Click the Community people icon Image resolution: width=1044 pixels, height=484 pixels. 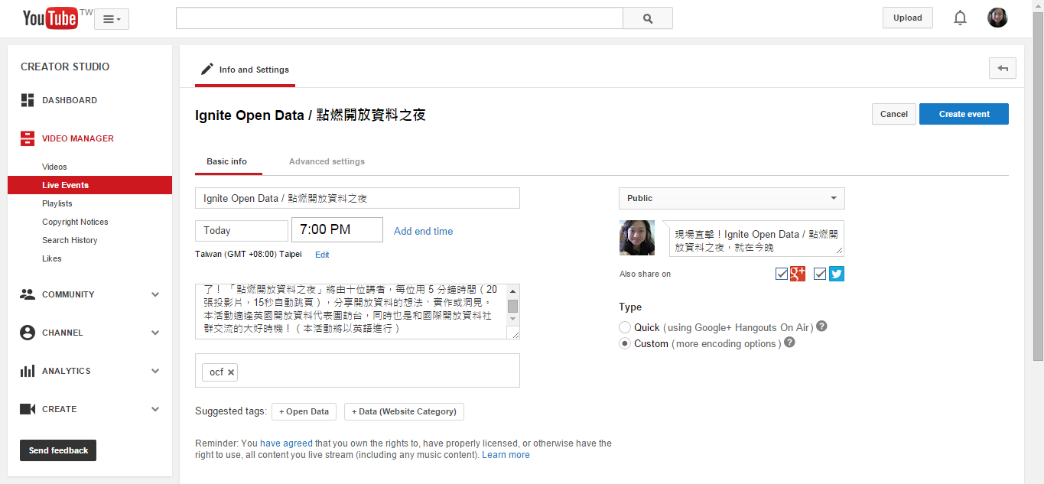(x=28, y=294)
